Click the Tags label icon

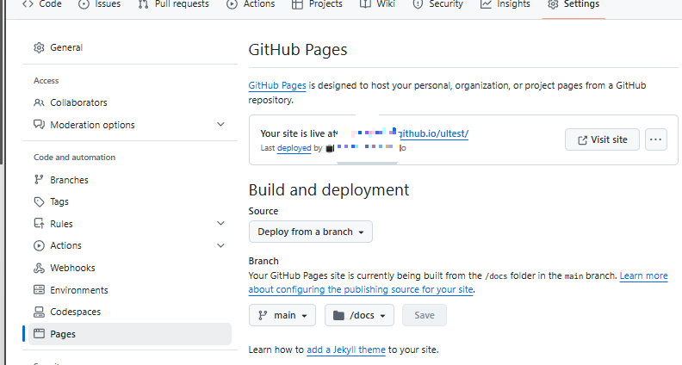(39, 201)
